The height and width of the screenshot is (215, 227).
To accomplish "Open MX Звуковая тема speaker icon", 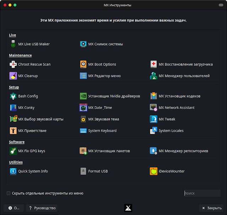I will click(x=83, y=119).
